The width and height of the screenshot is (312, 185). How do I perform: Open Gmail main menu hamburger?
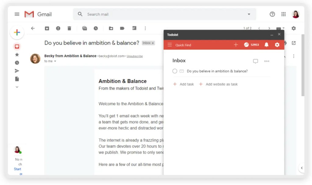pos(17,14)
